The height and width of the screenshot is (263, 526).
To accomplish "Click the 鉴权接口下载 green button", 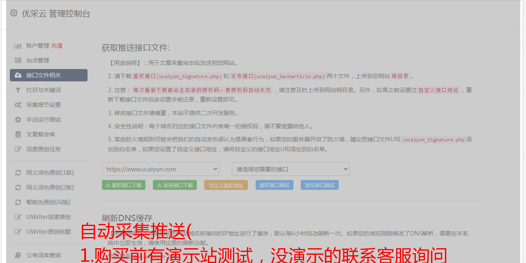I will [x=124, y=185].
